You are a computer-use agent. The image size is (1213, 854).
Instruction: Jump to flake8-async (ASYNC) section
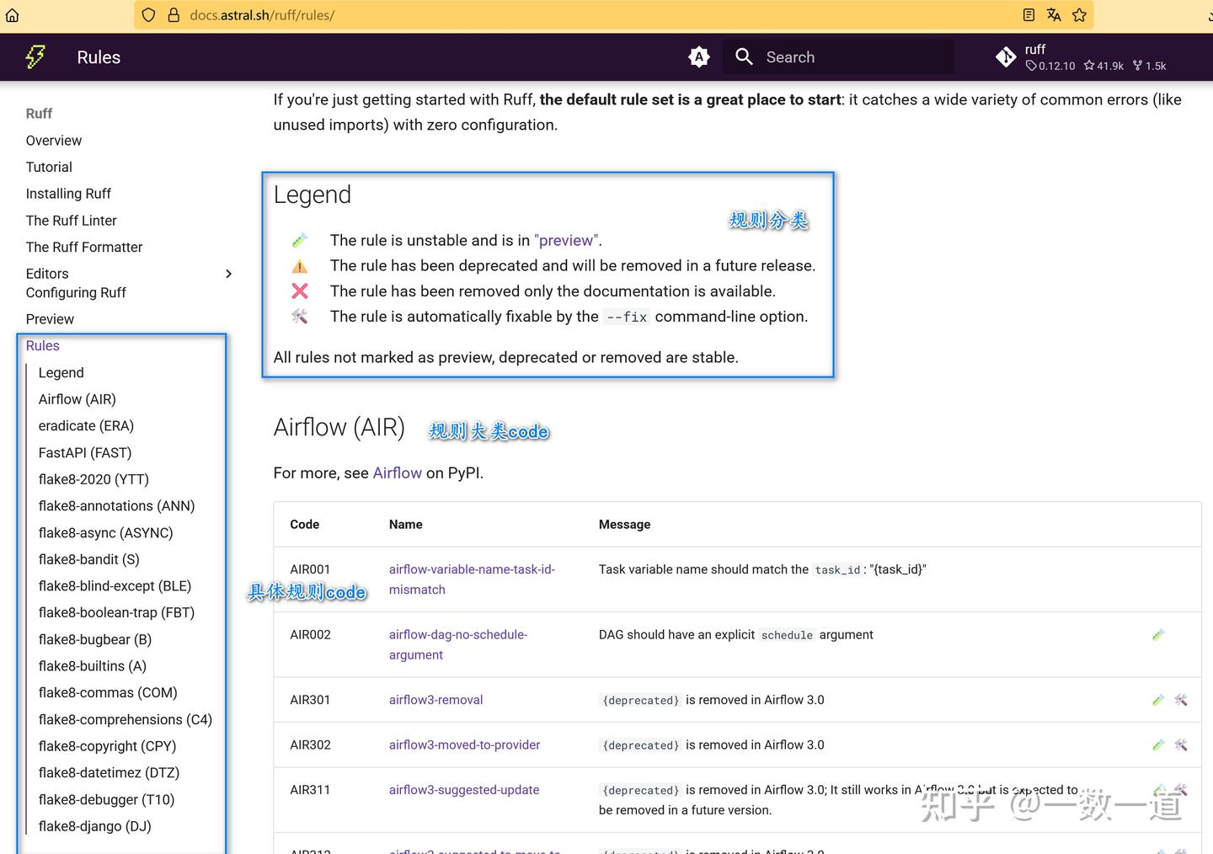pyautogui.click(x=106, y=533)
